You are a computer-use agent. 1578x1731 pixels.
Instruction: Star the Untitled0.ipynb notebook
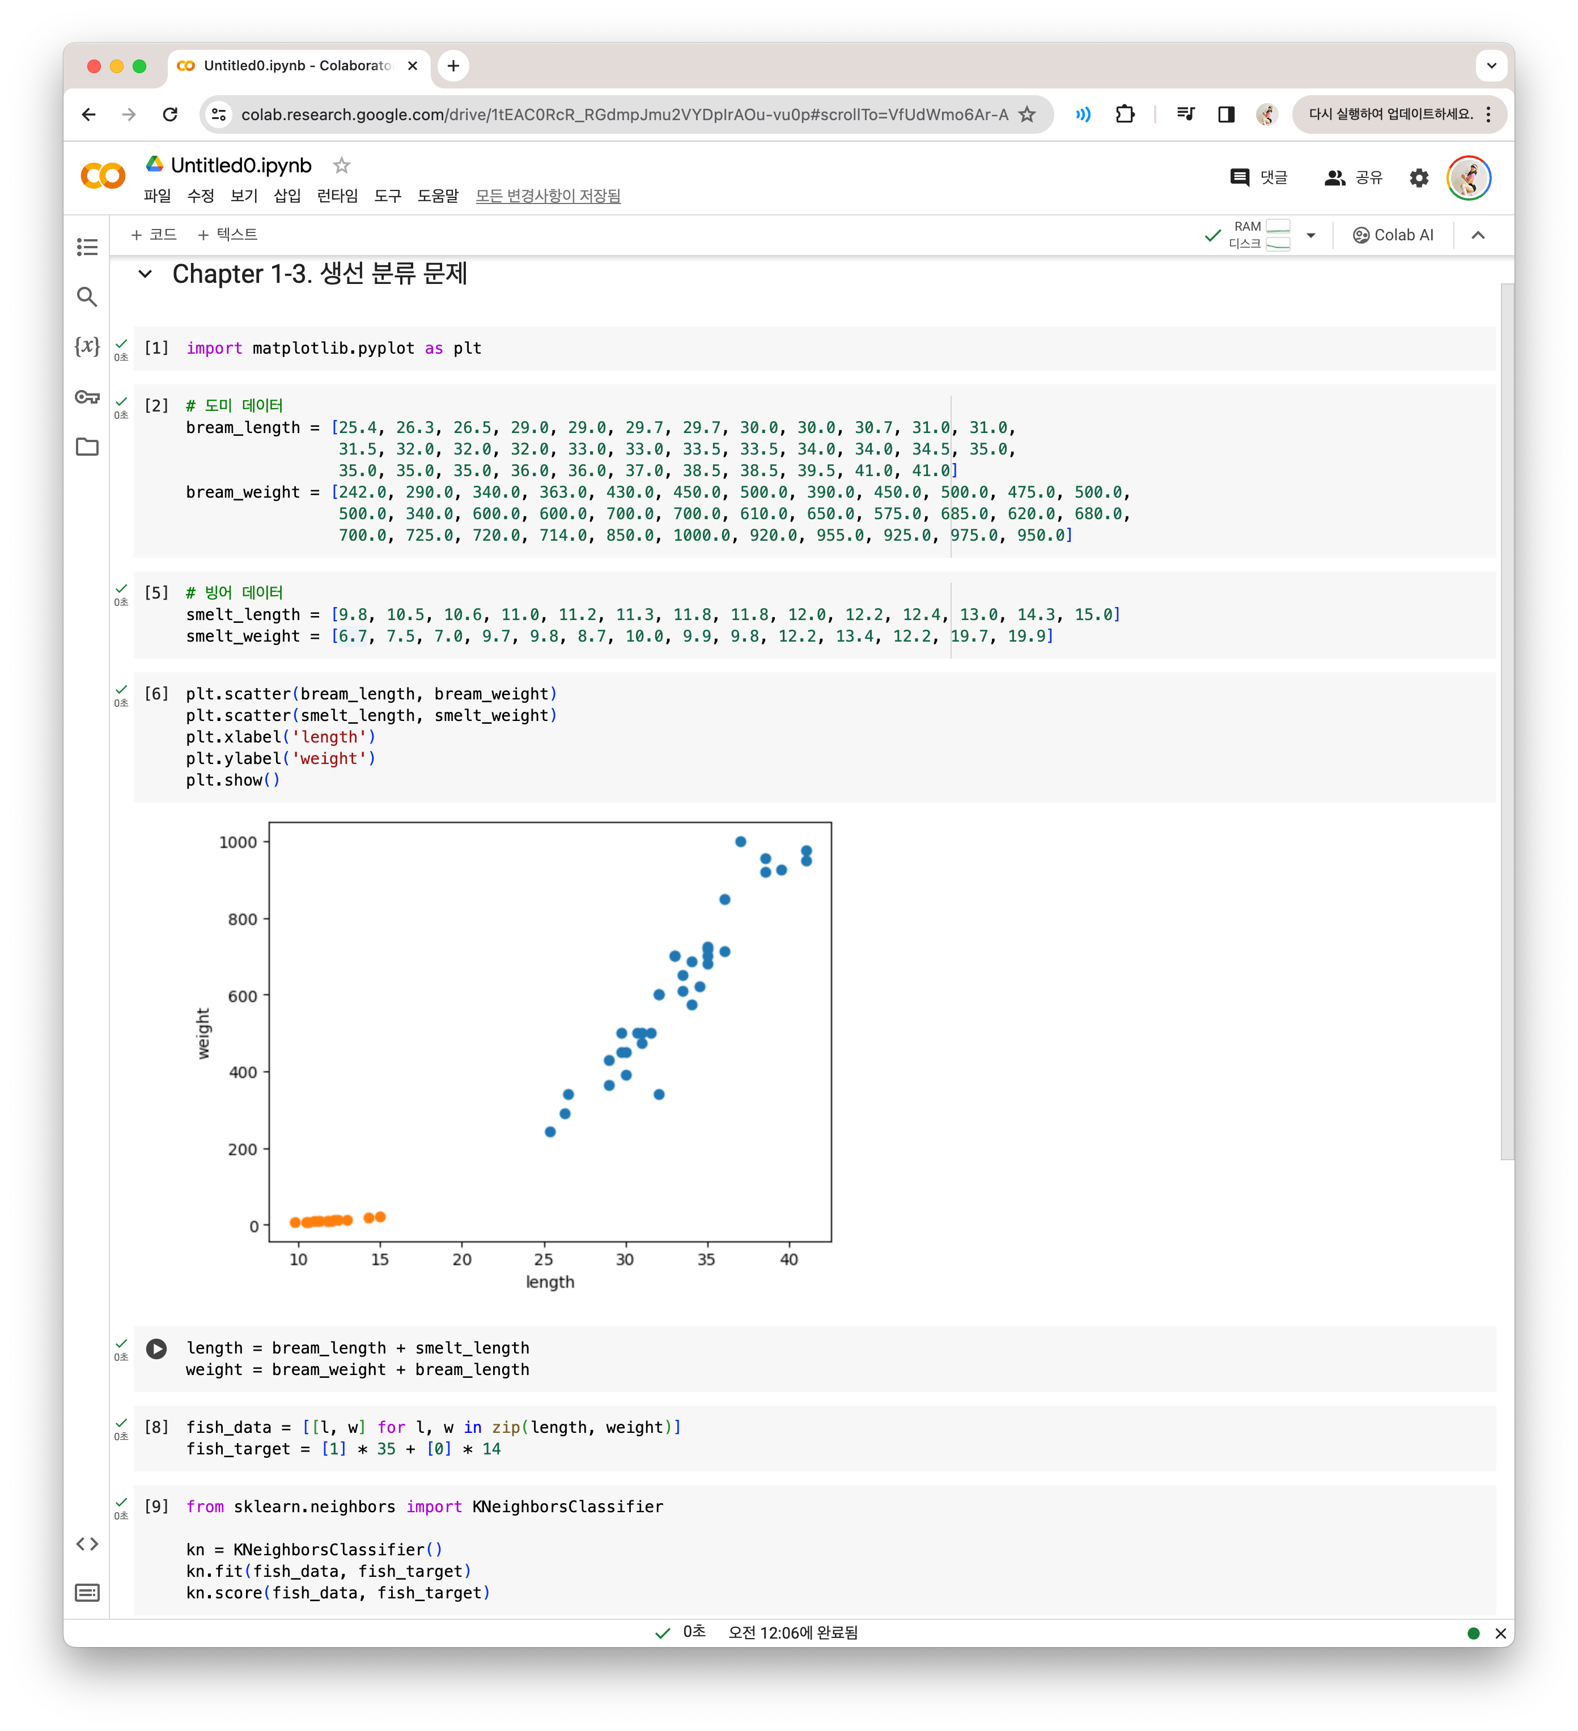[342, 165]
